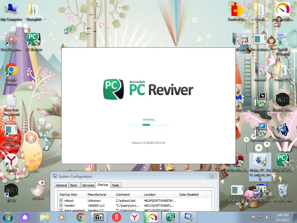297x223 pixels.
Task: Select the Nokia_PC_Suite installer icon
Action: click(x=260, y=167)
